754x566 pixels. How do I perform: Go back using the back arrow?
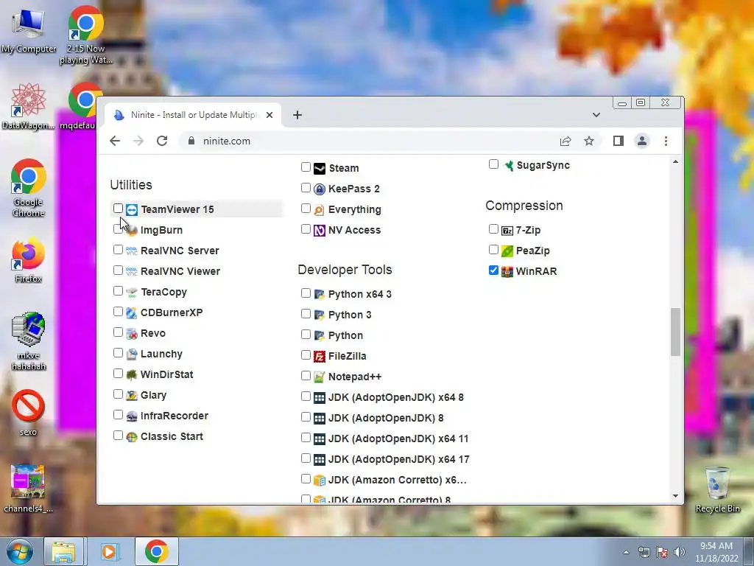tap(114, 141)
